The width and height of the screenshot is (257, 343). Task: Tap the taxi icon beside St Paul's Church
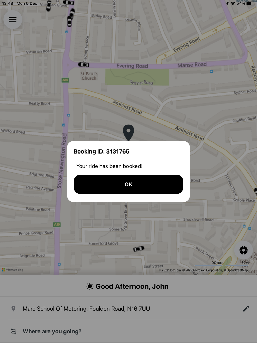click(84, 65)
